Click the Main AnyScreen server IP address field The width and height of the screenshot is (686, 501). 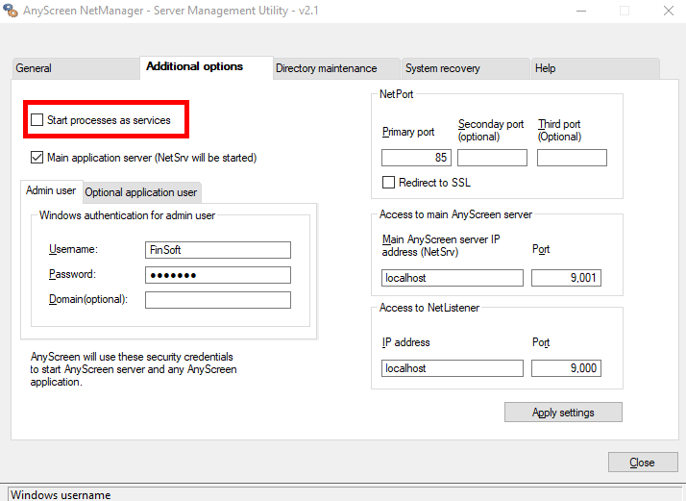pos(452,278)
